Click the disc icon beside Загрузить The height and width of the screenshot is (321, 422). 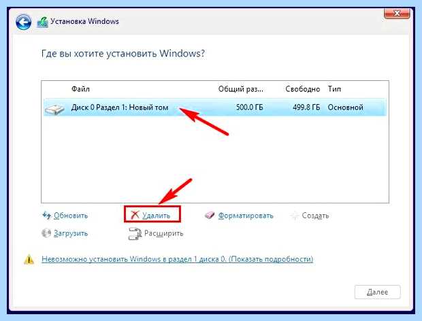[x=46, y=233]
